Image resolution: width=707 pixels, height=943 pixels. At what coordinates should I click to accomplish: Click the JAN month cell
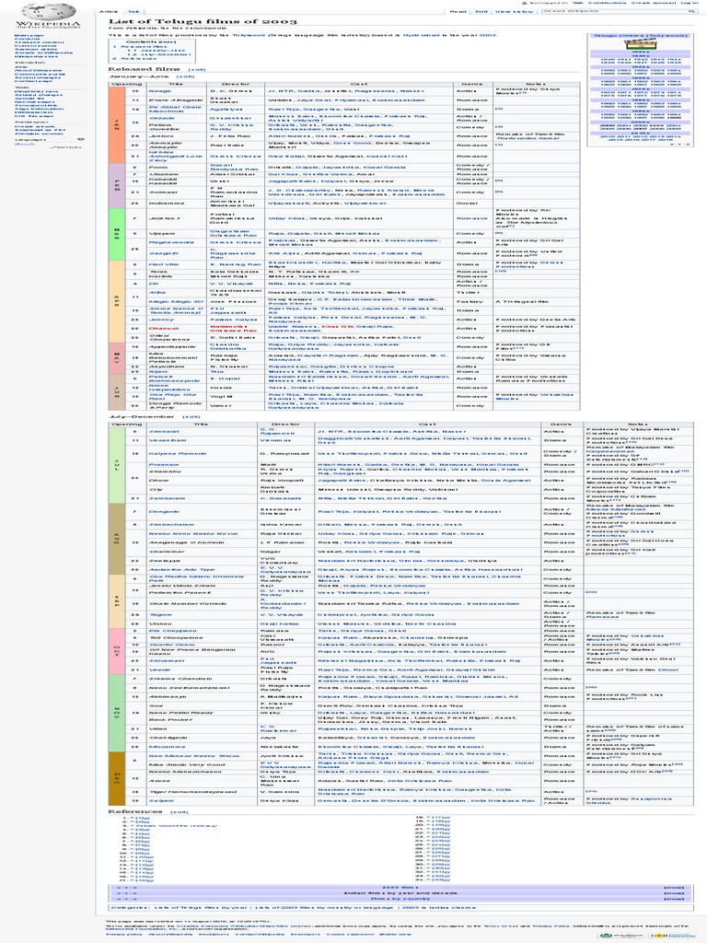coord(117,124)
